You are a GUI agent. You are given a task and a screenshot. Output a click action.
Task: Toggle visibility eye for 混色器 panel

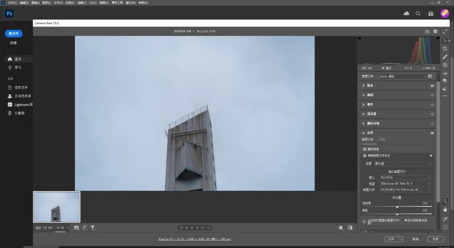(432, 114)
